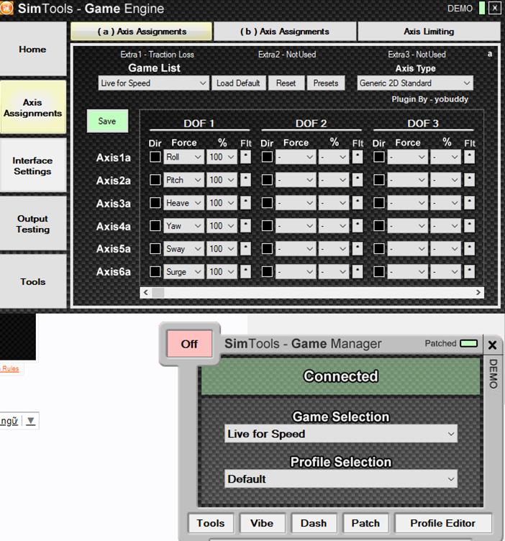Toggle the Off button in Game Manager
This screenshot has width=505, height=541.
point(189,344)
